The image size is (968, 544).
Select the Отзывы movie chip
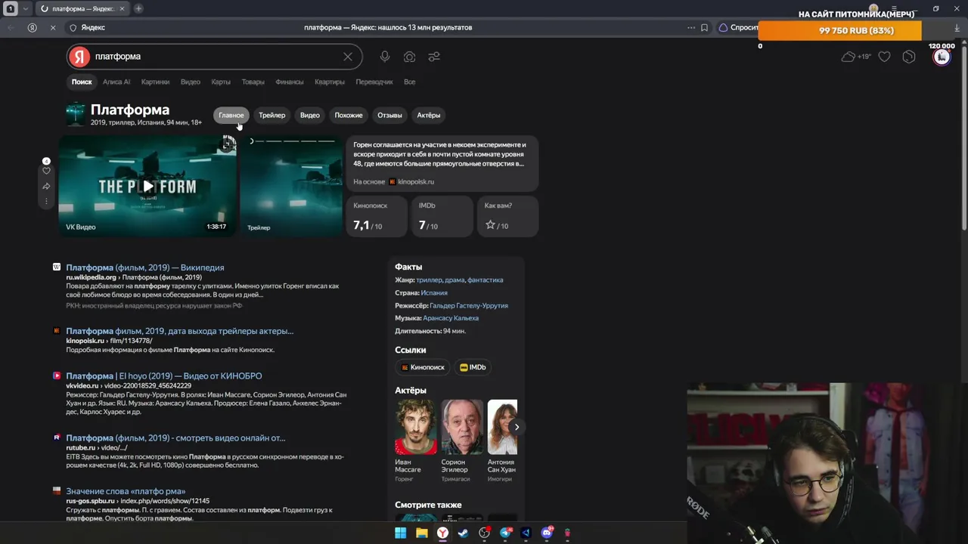click(x=389, y=116)
